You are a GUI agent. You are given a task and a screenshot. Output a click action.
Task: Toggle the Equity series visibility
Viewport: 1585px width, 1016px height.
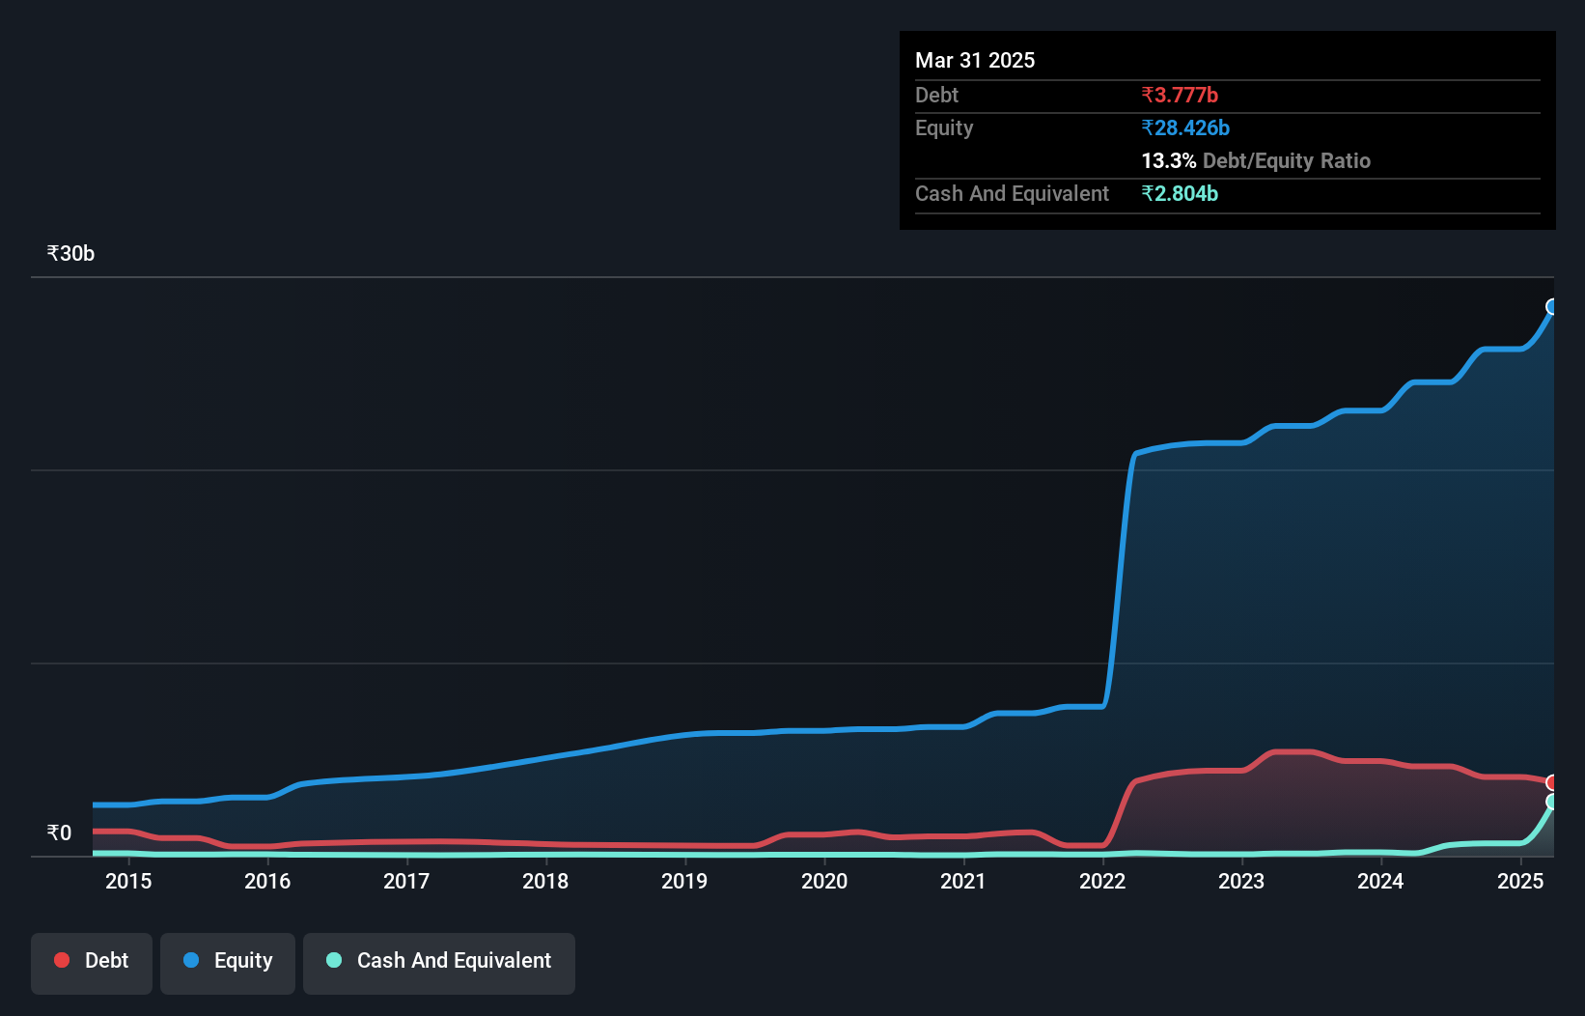(227, 961)
